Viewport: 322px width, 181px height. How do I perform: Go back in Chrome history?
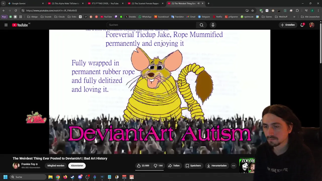pos(4,11)
